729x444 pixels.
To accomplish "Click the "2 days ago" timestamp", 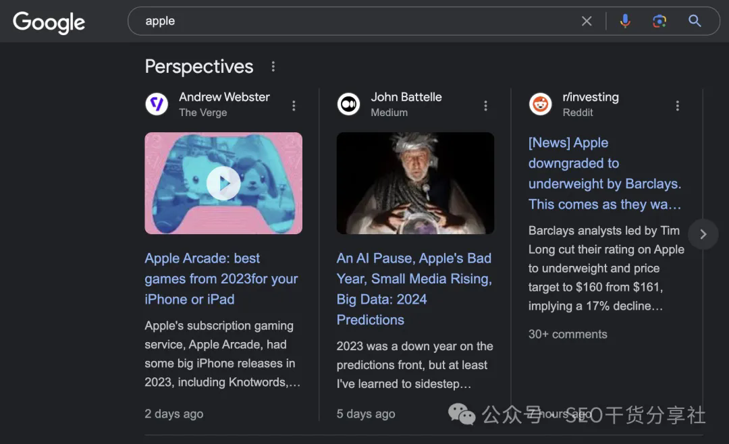I will click(x=174, y=414).
